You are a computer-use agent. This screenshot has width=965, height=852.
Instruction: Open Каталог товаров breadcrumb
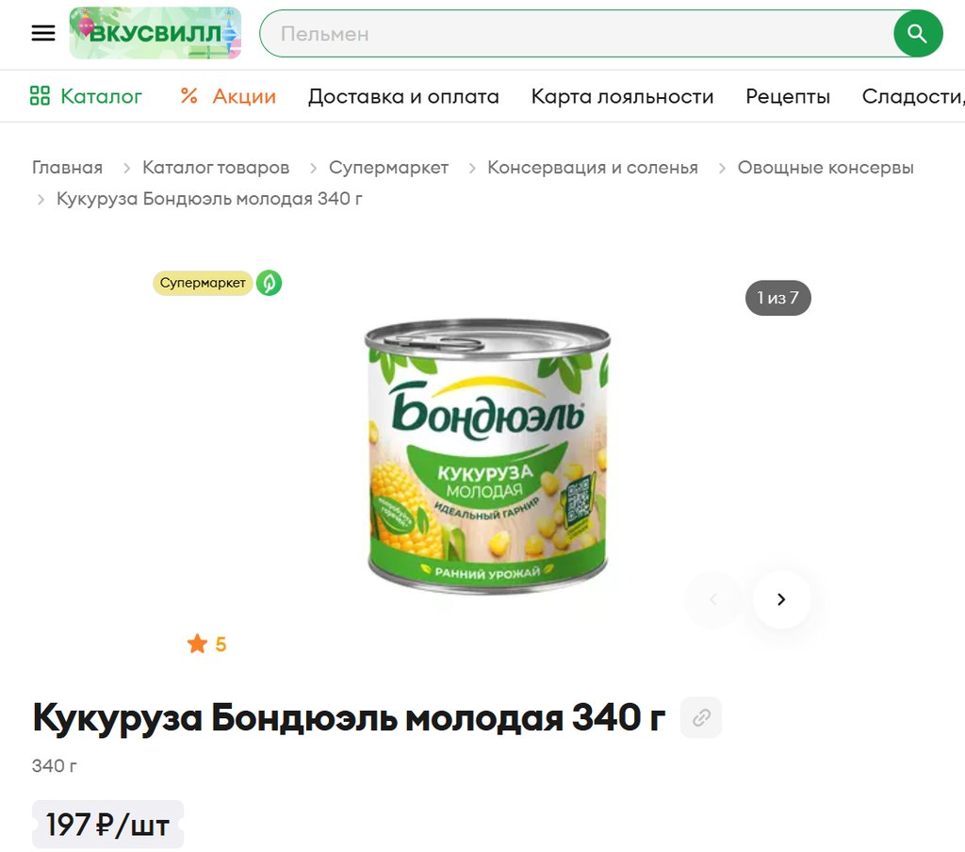(x=216, y=168)
